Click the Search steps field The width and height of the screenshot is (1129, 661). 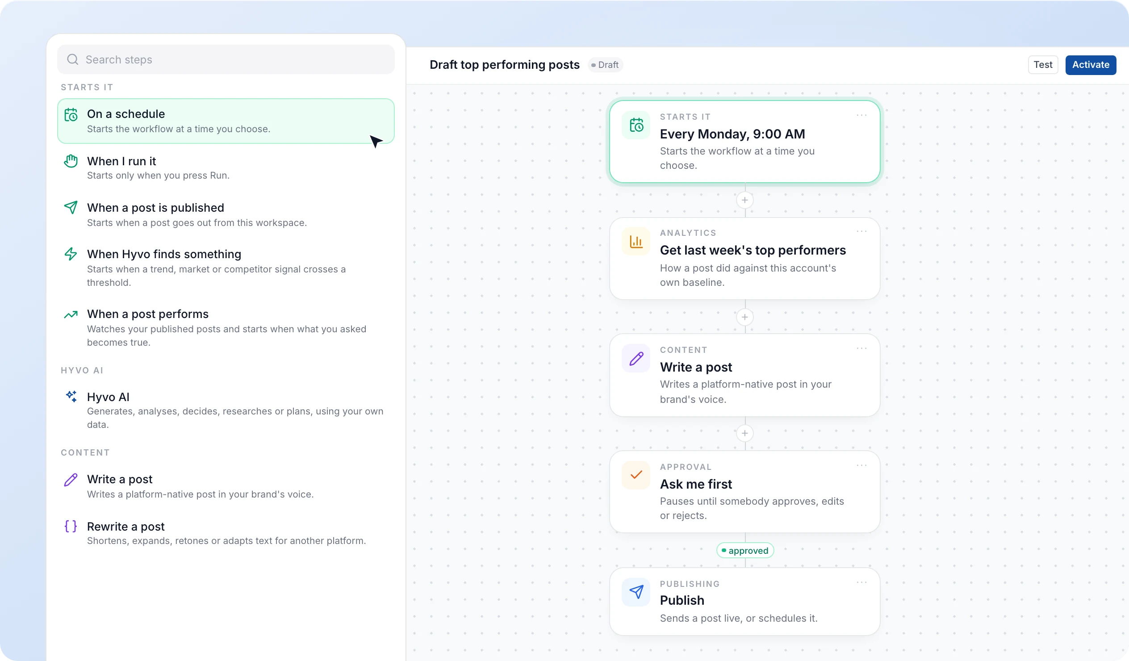click(226, 59)
